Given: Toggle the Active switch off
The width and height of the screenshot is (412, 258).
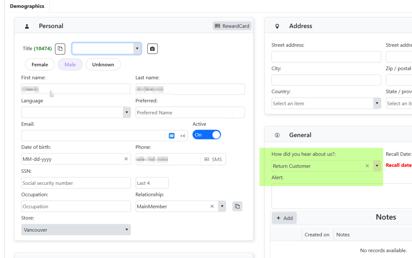Looking at the screenshot, I should click(x=207, y=135).
